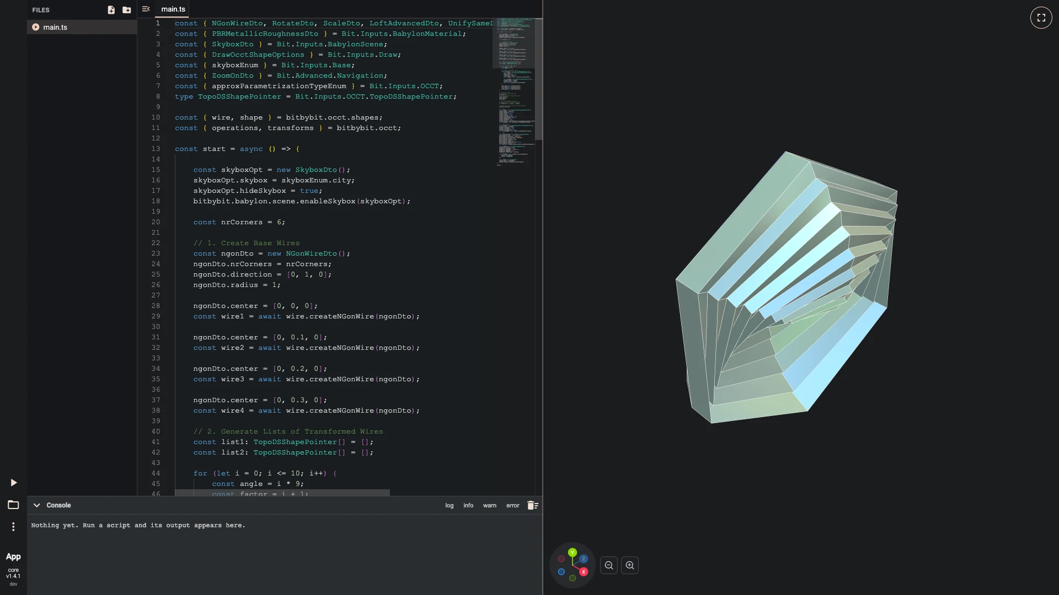This screenshot has width=1059, height=595.
Task: Click the Console panel title
Action: [x=58, y=505]
